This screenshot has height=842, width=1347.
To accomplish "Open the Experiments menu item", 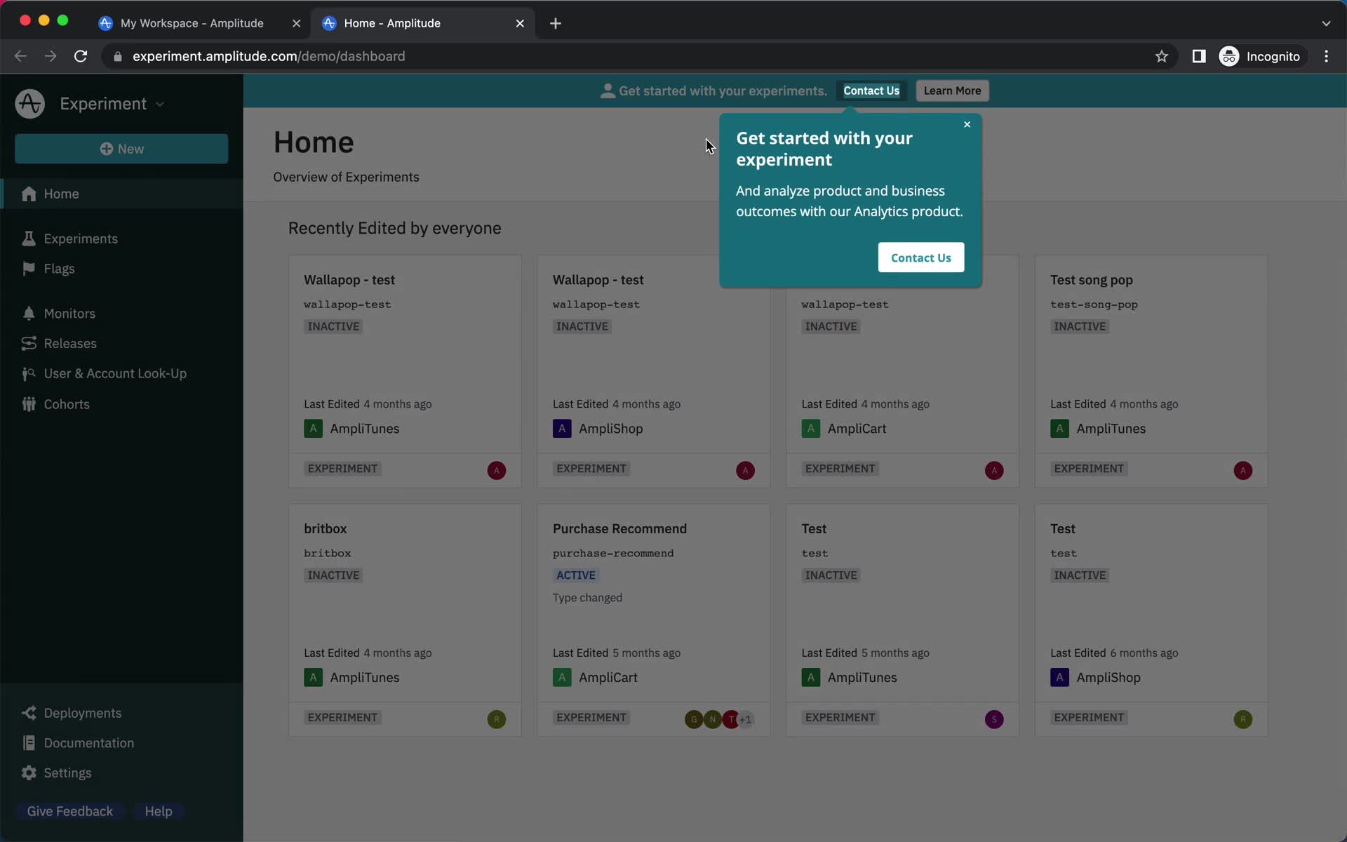I will pos(81,239).
